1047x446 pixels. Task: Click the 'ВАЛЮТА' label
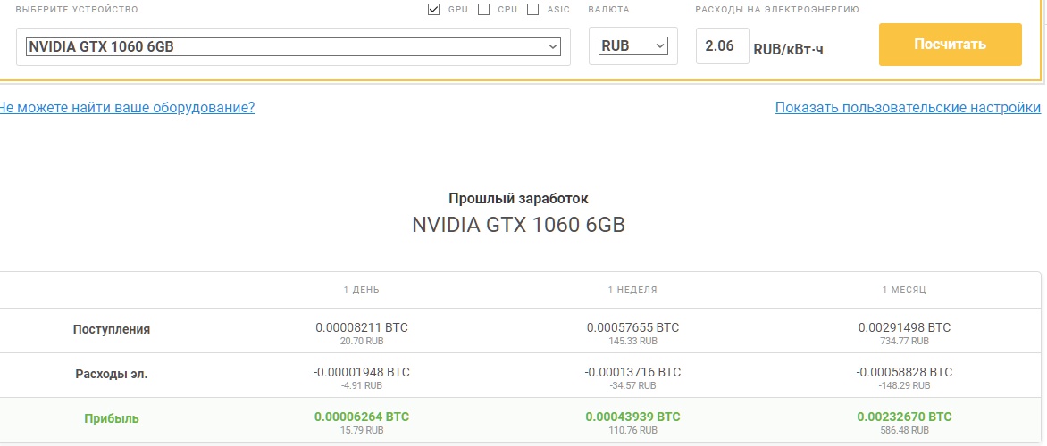[x=609, y=9]
